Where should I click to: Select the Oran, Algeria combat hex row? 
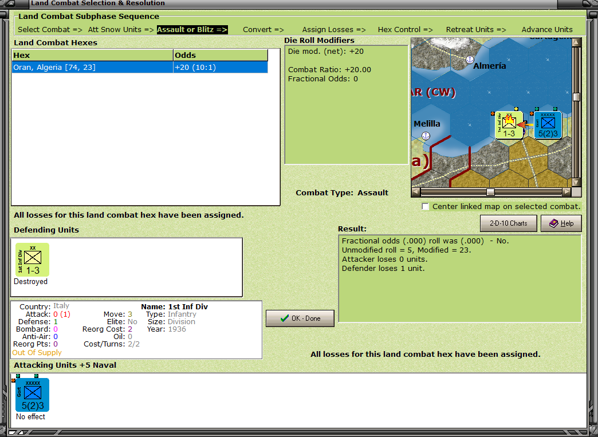[x=140, y=68]
